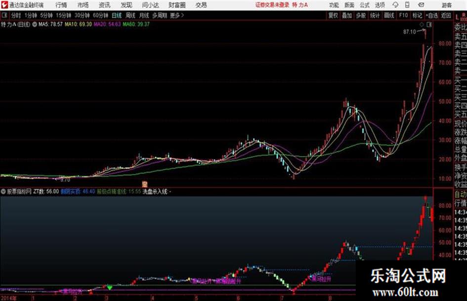Click the headset customer service icon
Viewport: 467px width, 301px height.
395,5
